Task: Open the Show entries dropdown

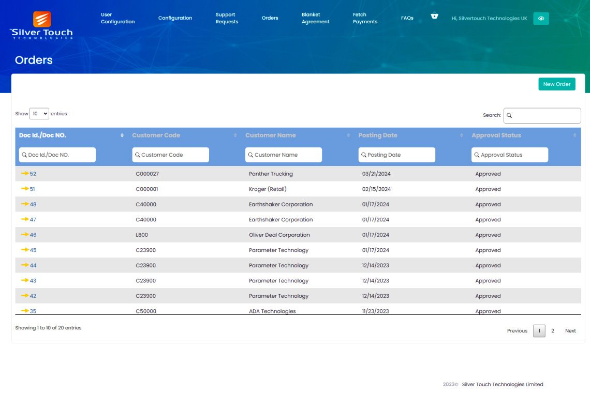Action: (x=39, y=114)
